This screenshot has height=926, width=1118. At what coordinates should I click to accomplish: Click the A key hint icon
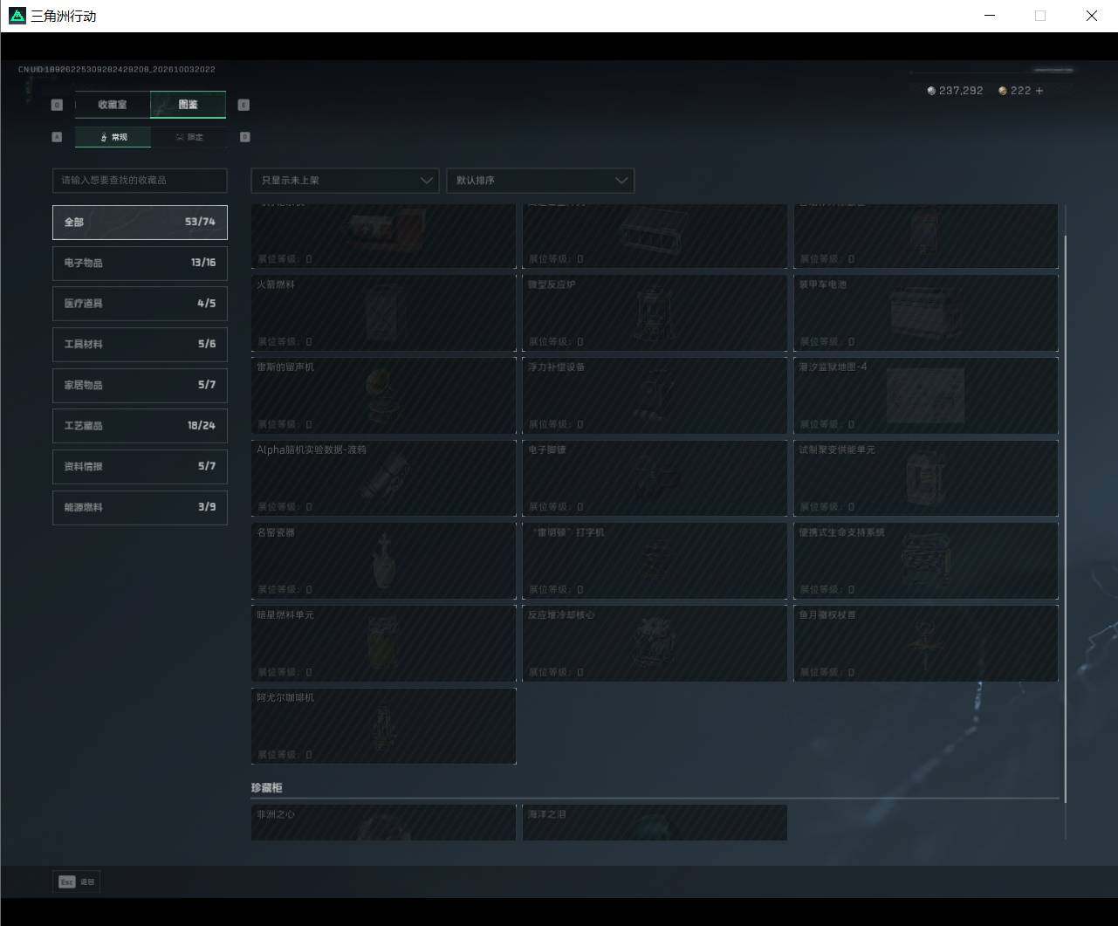pos(57,137)
